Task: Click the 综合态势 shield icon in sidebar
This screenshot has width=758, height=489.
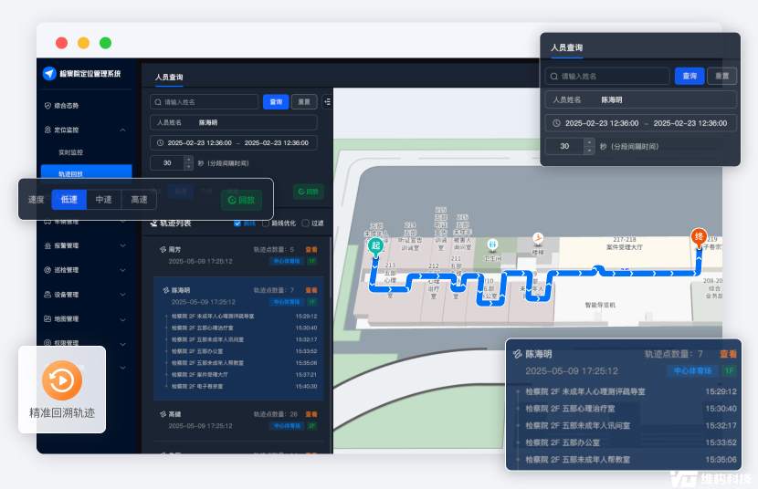Action: click(47, 106)
